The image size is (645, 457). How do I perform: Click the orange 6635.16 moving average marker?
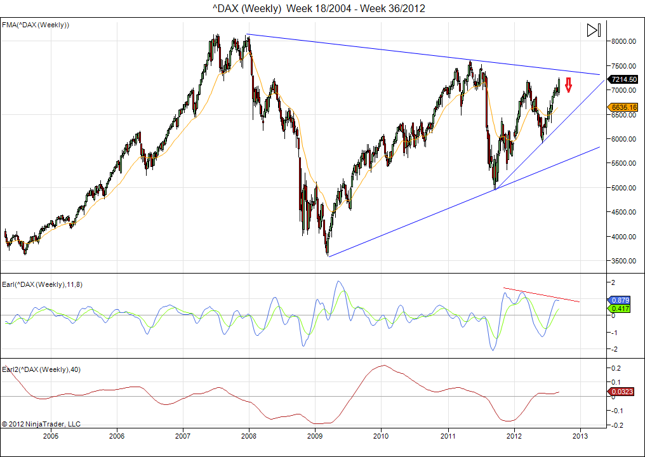pyautogui.click(x=623, y=108)
